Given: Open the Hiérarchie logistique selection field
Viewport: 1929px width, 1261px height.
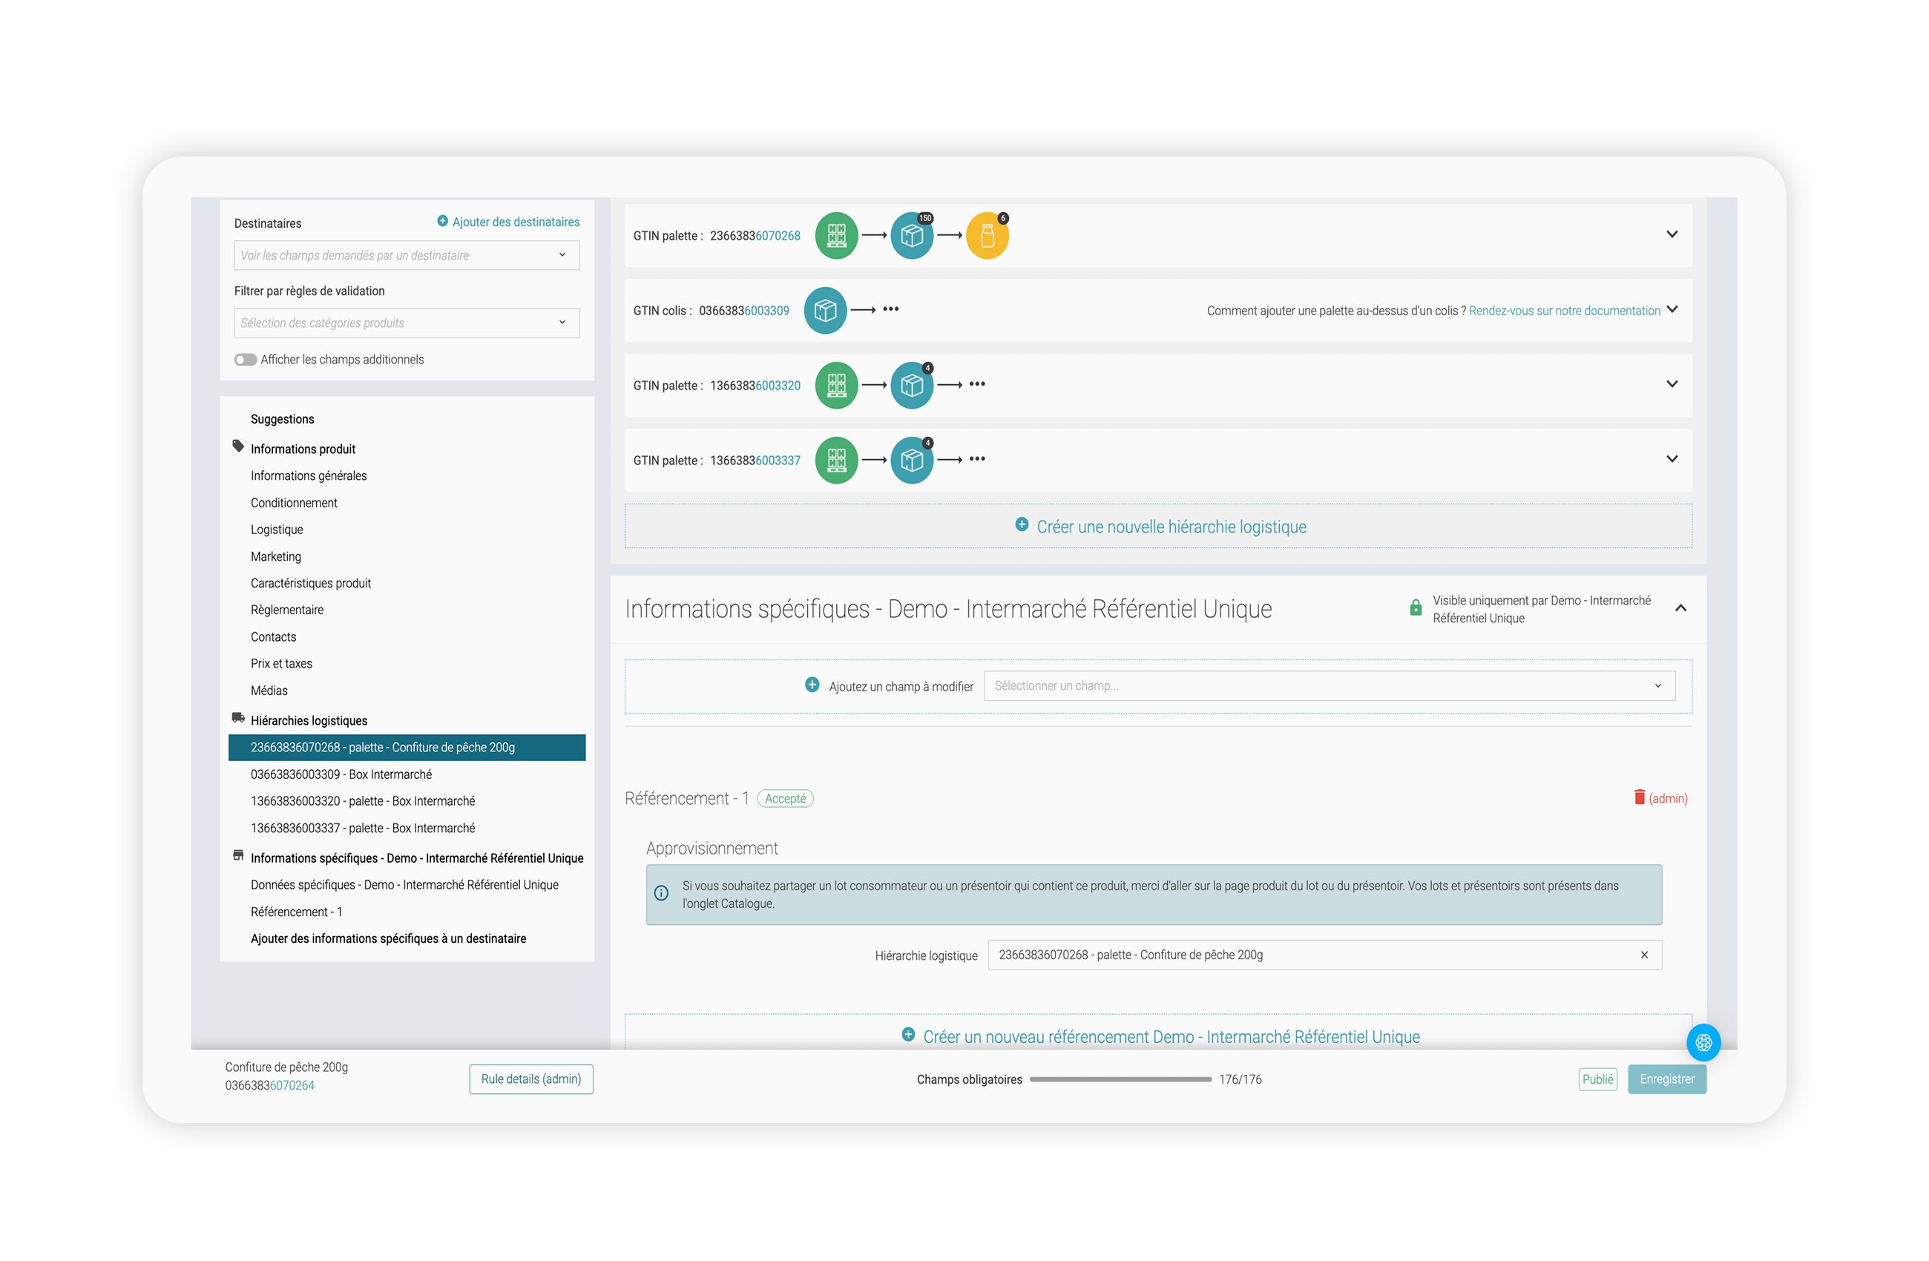Looking at the screenshot, I should 1325,955.
